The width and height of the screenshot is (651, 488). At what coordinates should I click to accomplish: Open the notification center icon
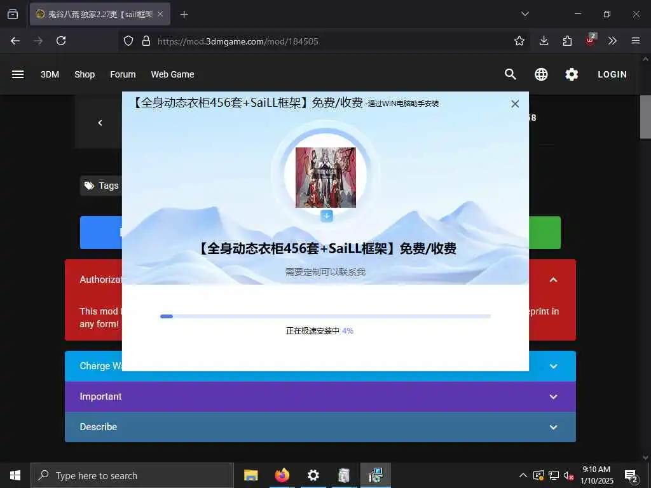click(631, 476)
